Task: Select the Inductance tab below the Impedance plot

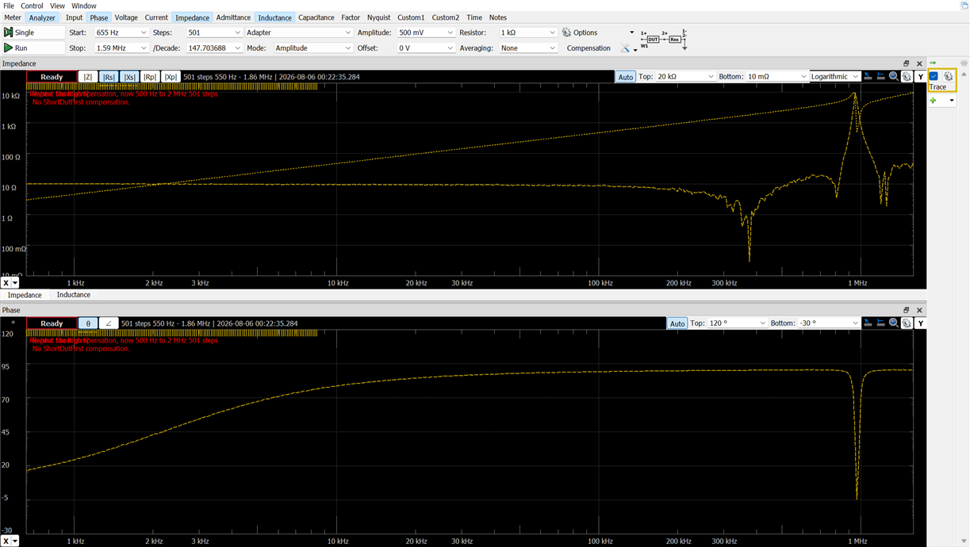Action: point(73,295)
